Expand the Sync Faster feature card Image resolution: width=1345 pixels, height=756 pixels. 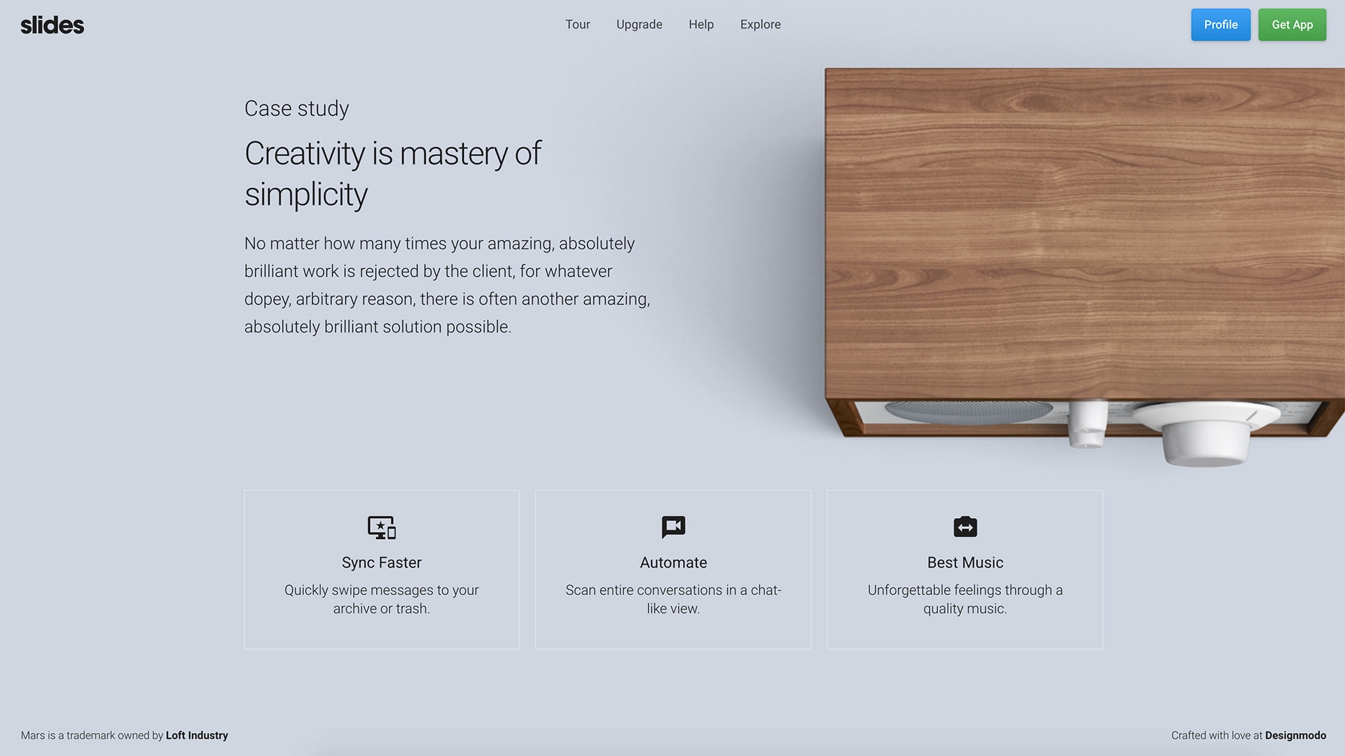tap(382, 570)
